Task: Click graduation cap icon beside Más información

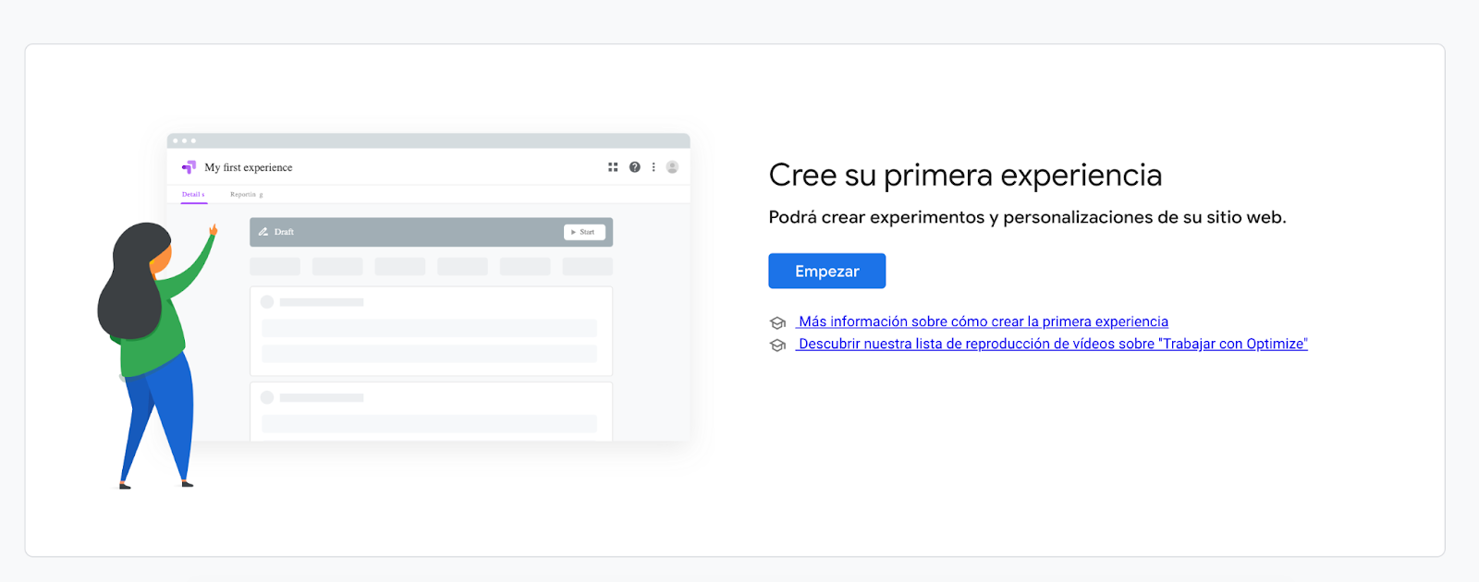Action: click(x=777, y=322)
